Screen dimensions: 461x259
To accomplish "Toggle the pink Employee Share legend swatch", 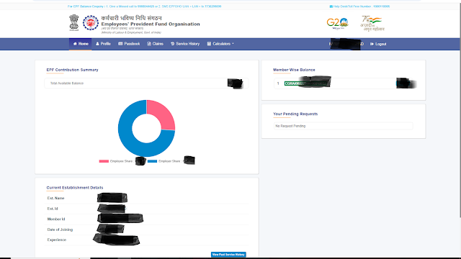I will click(104, 161).
